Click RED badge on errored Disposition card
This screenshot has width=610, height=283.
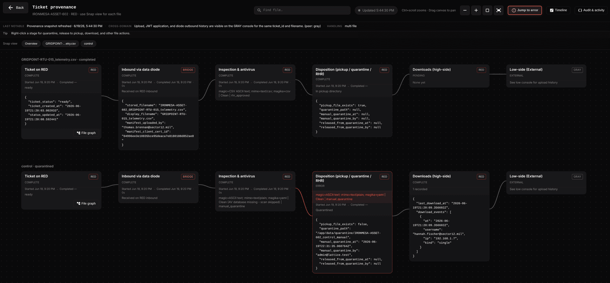point(384,177)
